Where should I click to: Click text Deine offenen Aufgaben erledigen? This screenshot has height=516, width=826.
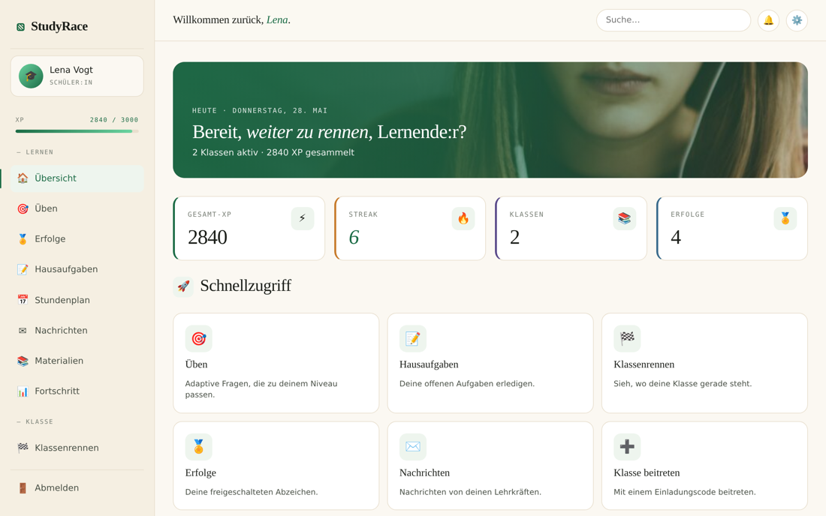coord(467,384)
